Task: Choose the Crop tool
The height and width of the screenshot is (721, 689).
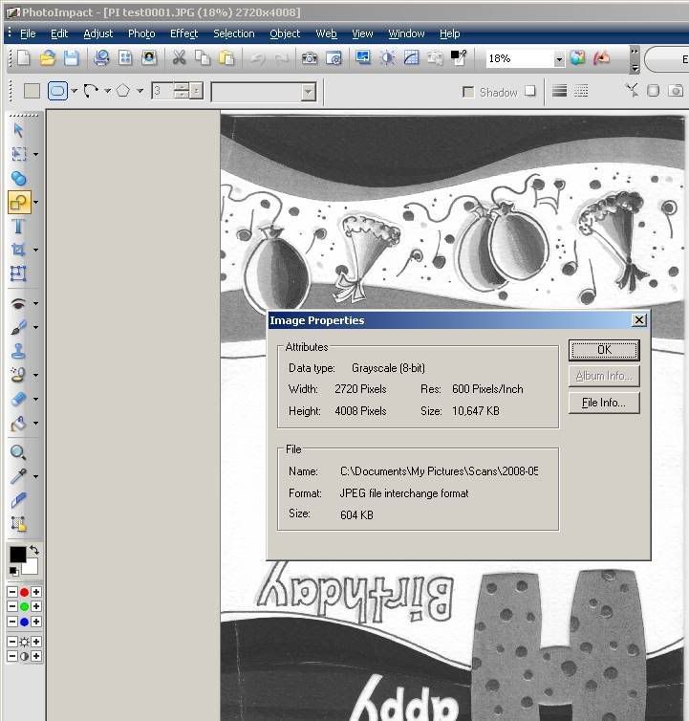Action: [x=17, y=251]
